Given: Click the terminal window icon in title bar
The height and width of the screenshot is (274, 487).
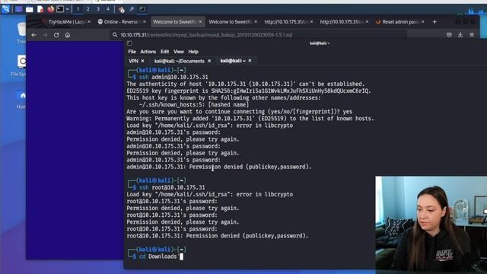Looking at the screenshot, I should pyautogui.click(x=129, y=43).
